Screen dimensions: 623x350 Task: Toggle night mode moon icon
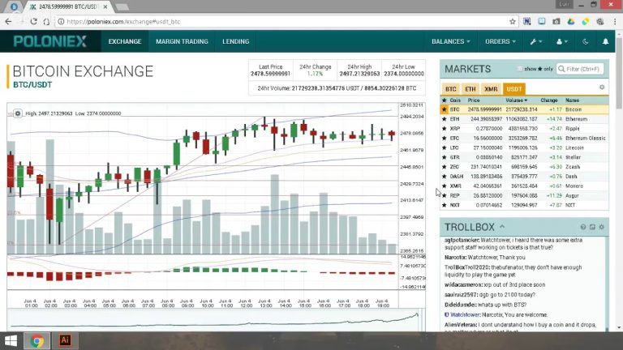click(585, 41)
